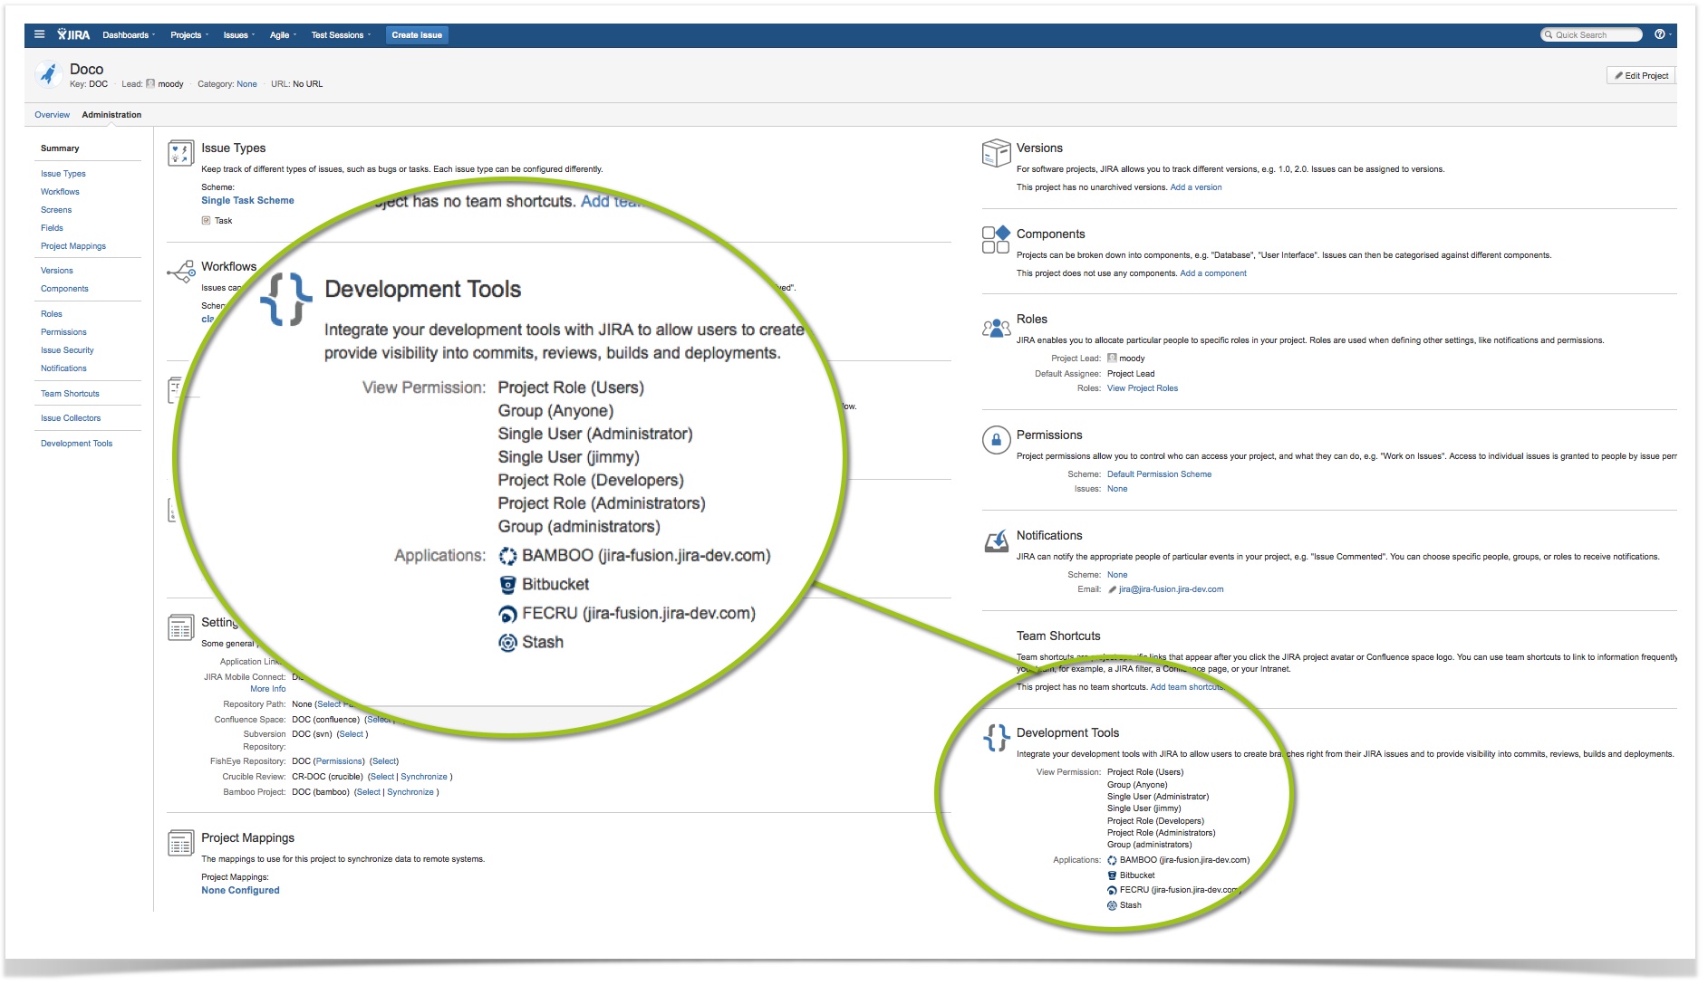Click More Info under JIRA Mobile Connect
The height and width of the screenshot is (985, 1708).
point(268,689)
